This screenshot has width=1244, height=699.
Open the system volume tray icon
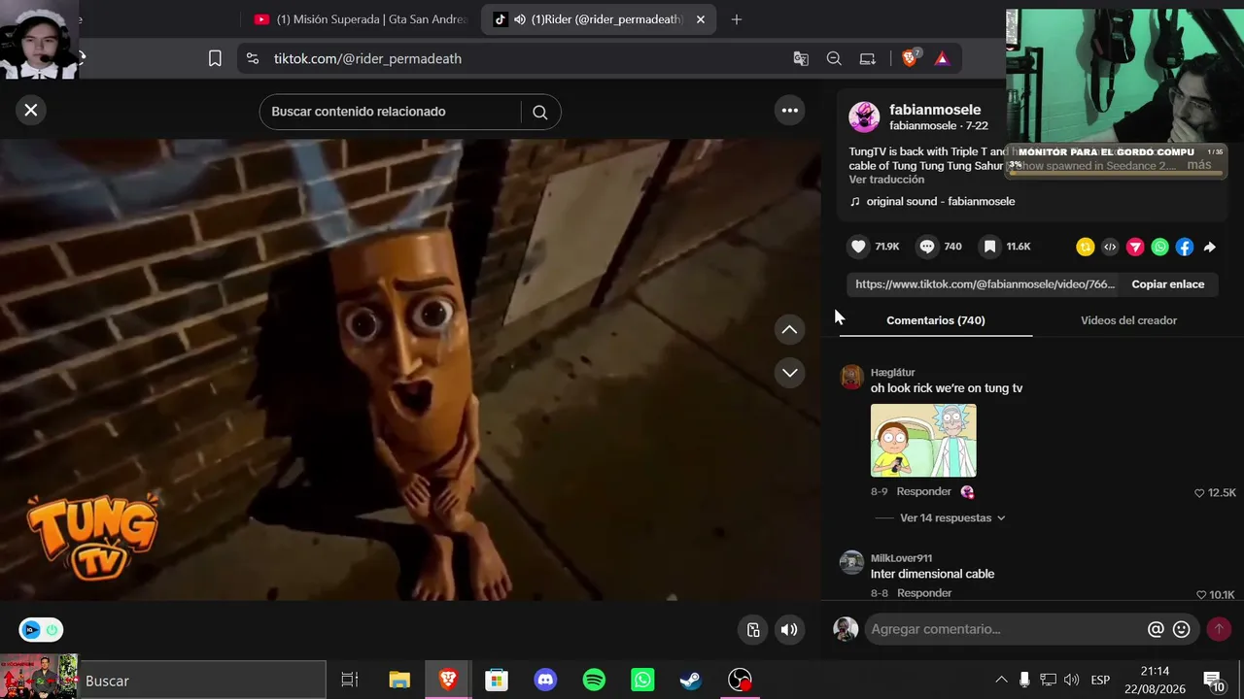pos(1072,681)
